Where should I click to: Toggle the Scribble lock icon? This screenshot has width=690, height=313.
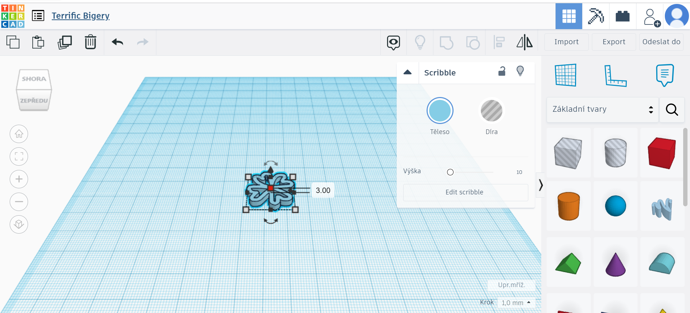click(502, 72)
